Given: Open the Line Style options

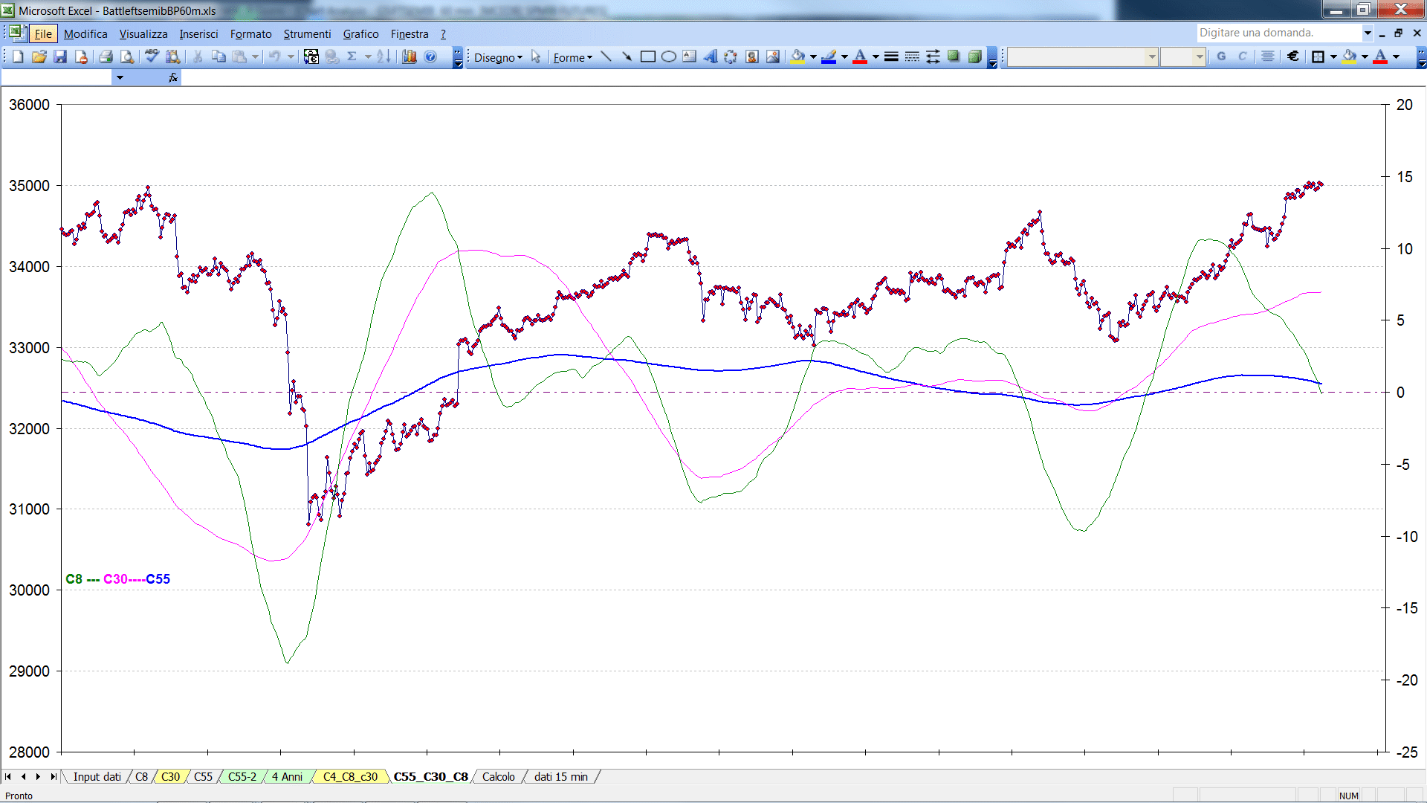Looking at the screenshot, I should [891, 57].
